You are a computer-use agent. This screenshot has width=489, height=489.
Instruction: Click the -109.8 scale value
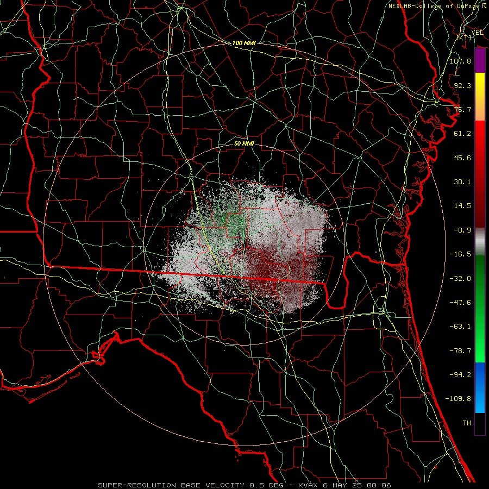click(x=458, y=399)
